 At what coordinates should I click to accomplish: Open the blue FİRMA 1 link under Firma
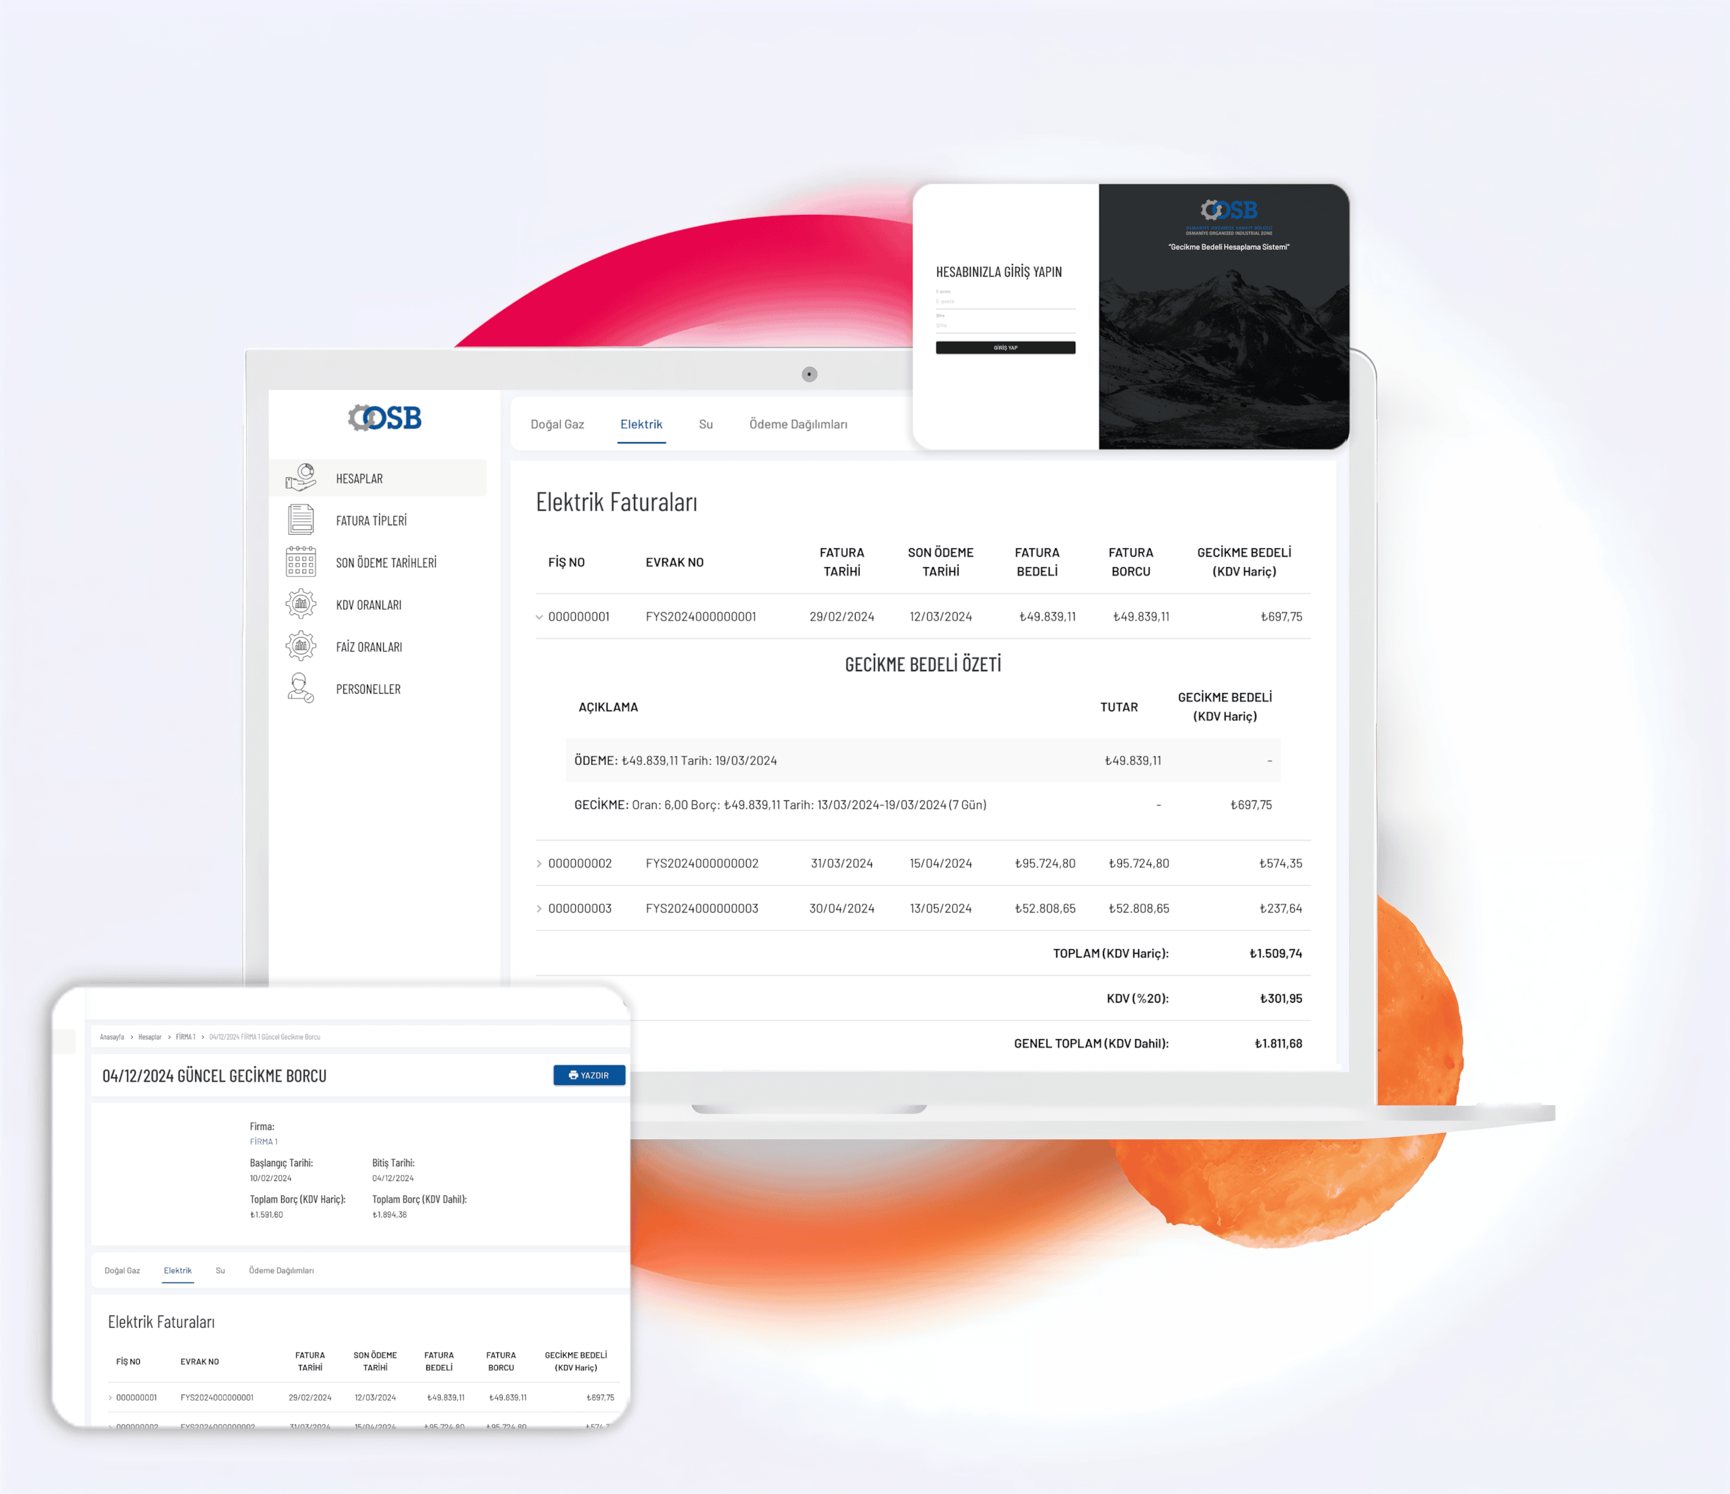pos(264,1142)
